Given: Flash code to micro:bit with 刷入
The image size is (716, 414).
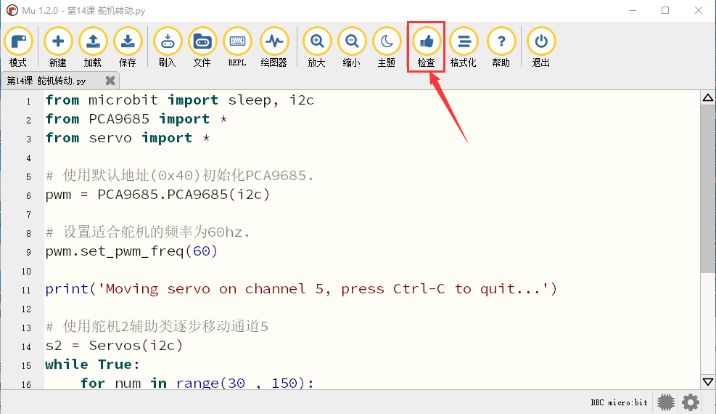Looking at the screenshot, I should point(168,47).
